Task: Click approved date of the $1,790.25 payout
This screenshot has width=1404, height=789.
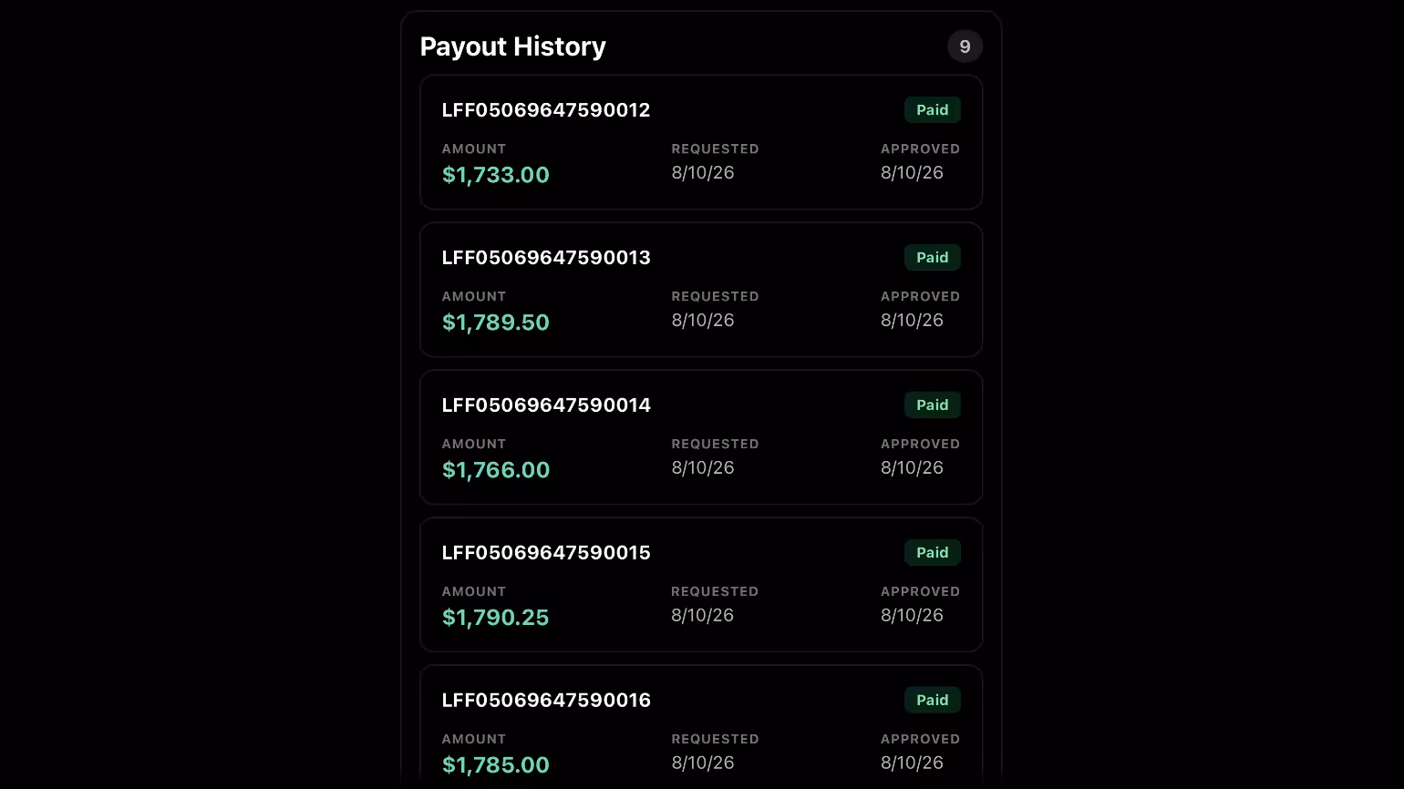Action: tap(912, 616)
